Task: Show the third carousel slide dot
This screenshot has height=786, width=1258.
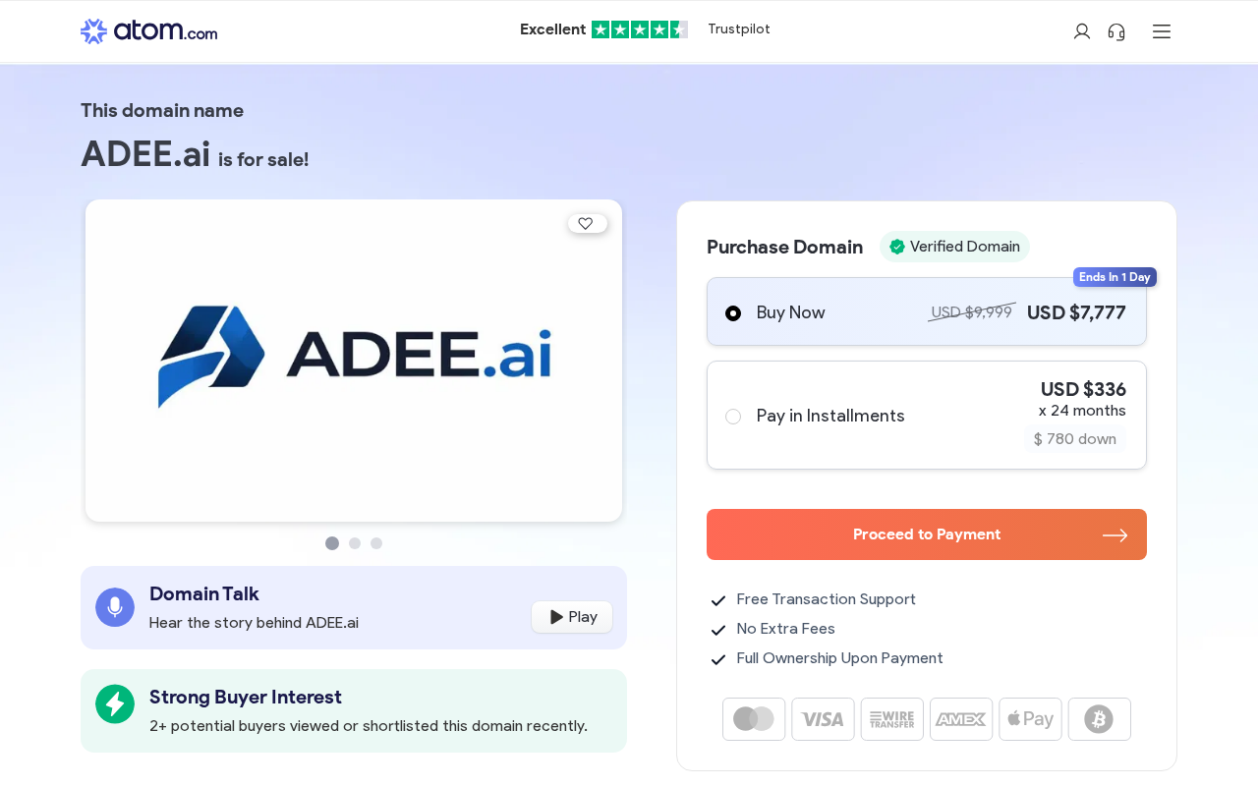Action: [x=376, y=543]
